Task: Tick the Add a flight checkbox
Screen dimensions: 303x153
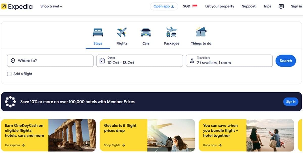Action: tap(9, 74)
